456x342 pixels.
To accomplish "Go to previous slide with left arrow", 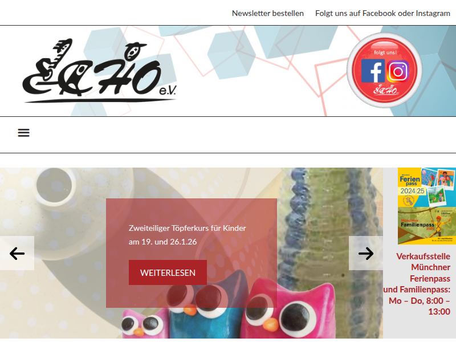I will (17, 253).
